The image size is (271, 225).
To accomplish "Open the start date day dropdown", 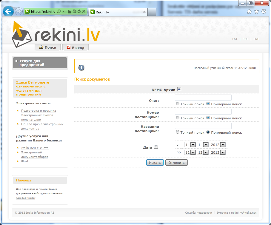I will pyautogui.click(x=190, y=145).
